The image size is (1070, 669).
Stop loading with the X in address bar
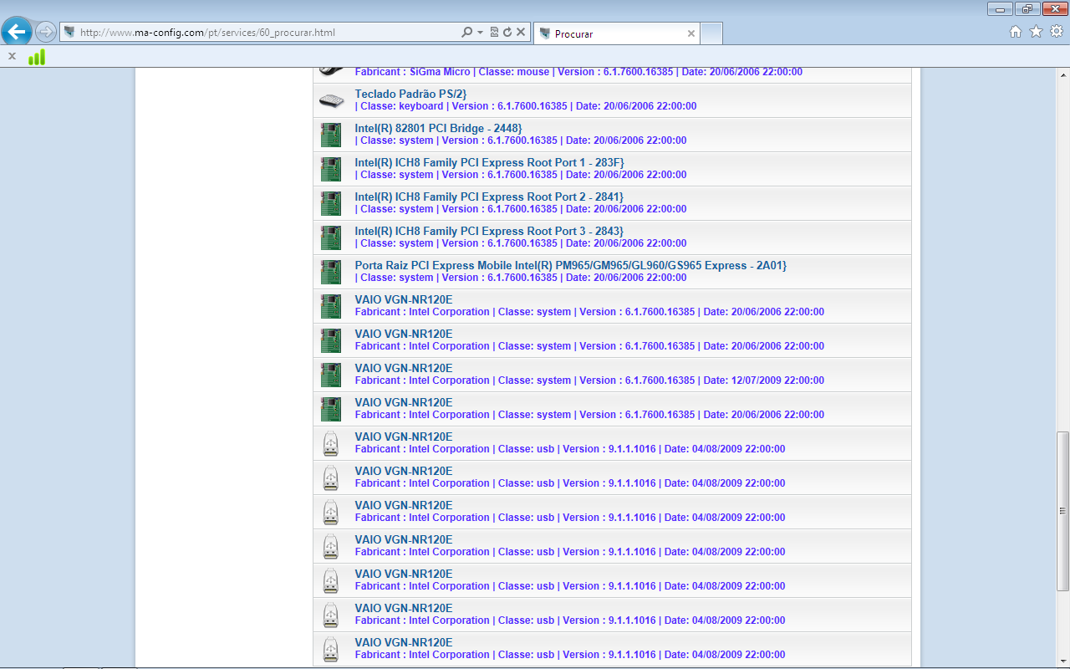click(520, 32)
